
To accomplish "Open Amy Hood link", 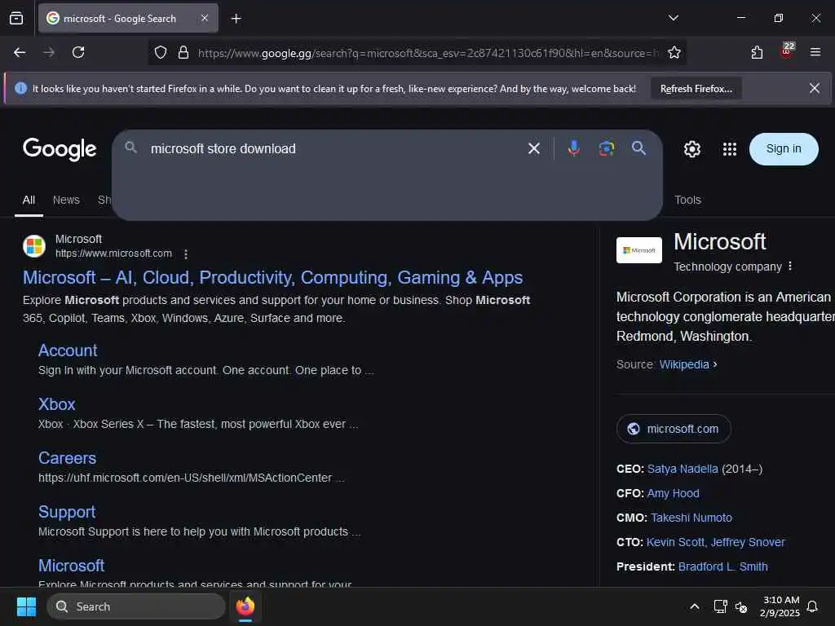I will pyautogui.click(x=673, y=493).
